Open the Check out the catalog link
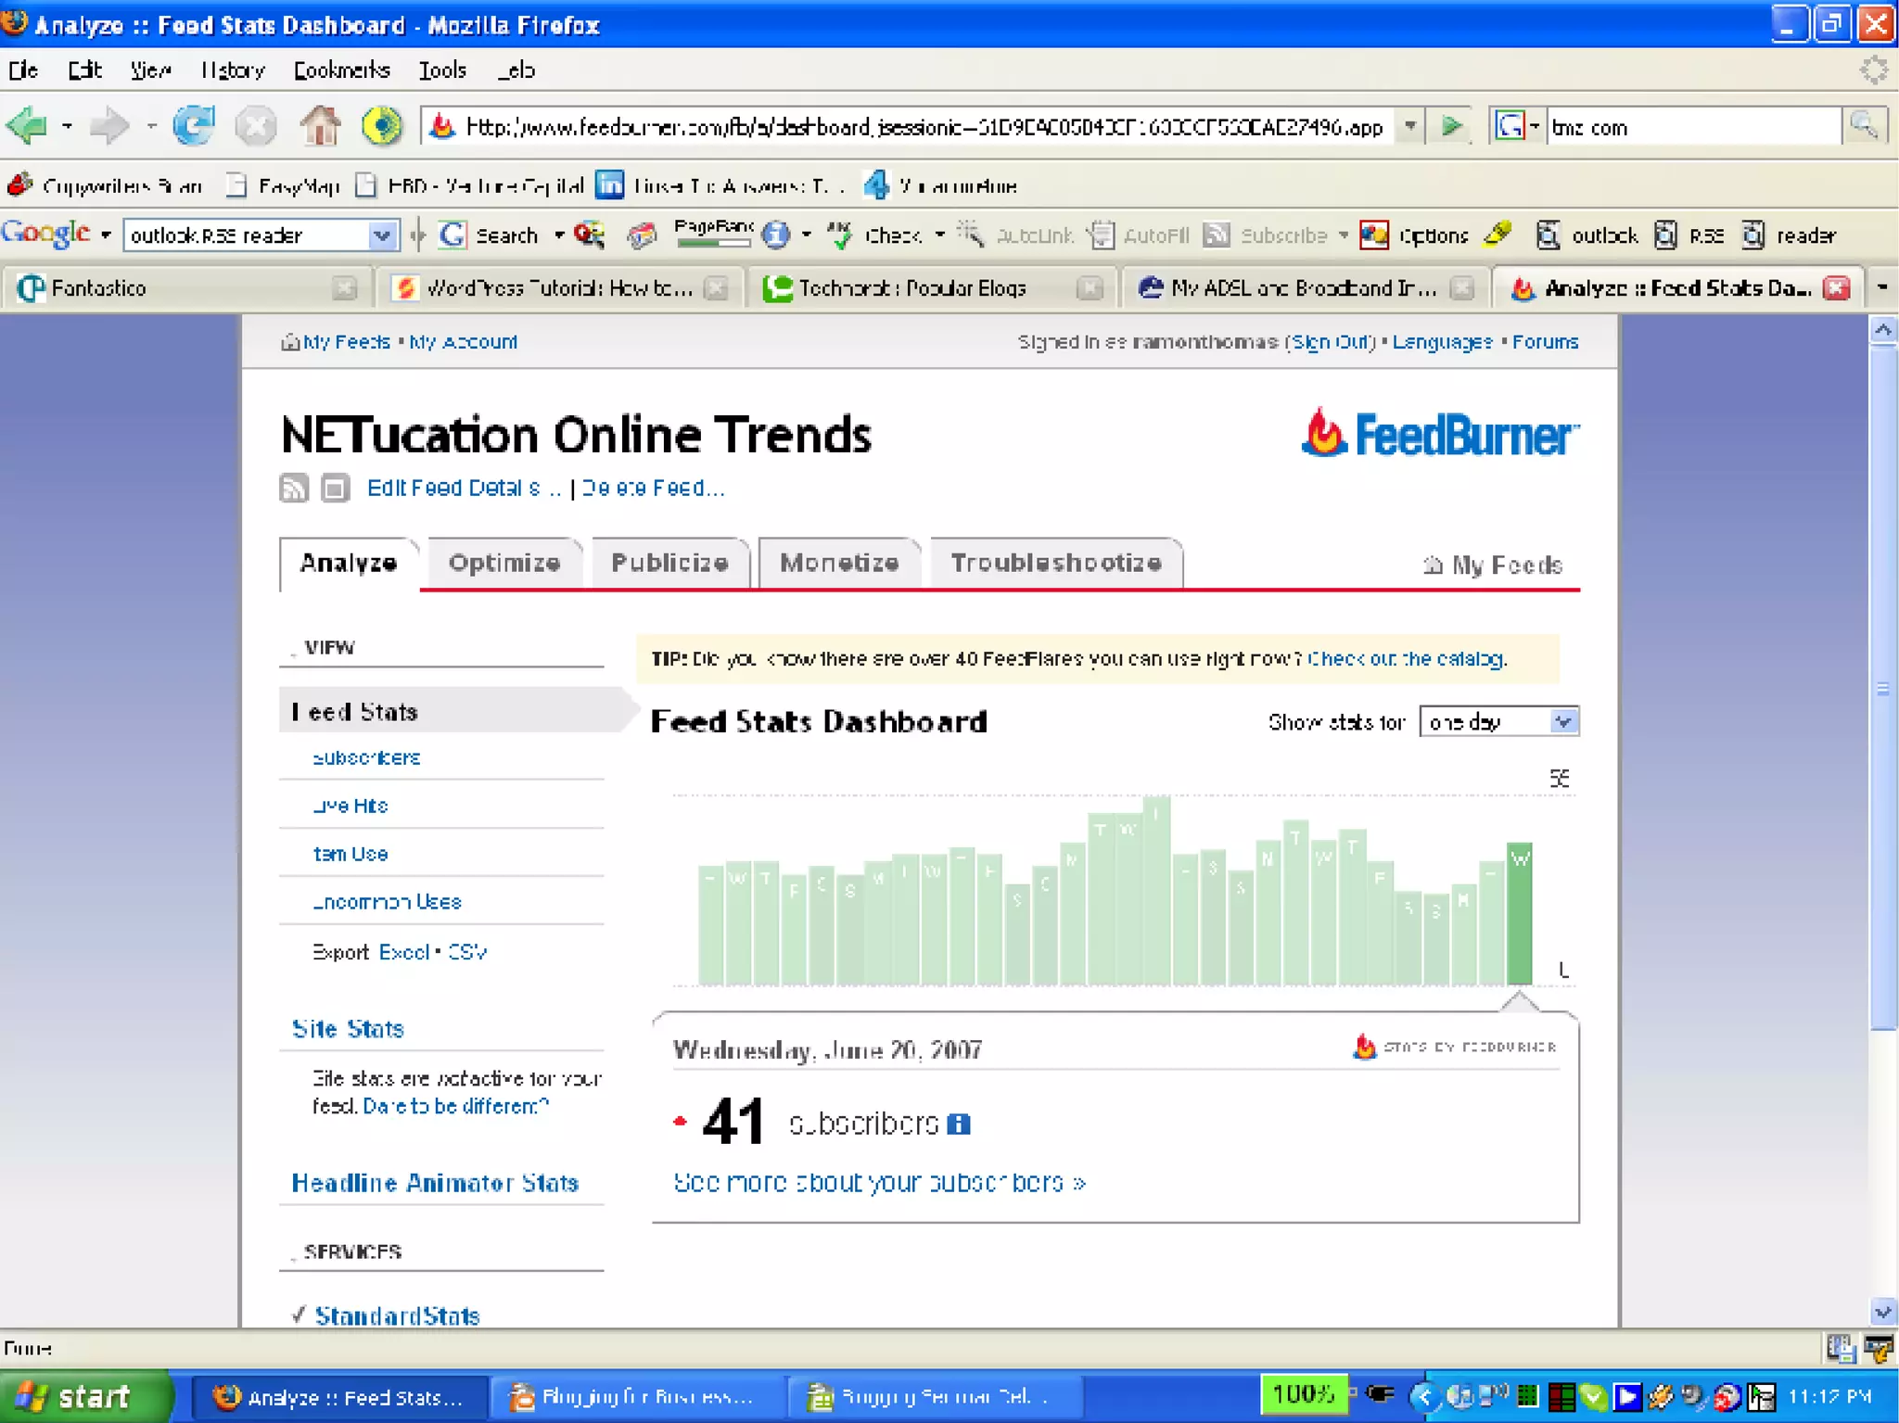The image size is (1899, 1423). pos(1407,659)
